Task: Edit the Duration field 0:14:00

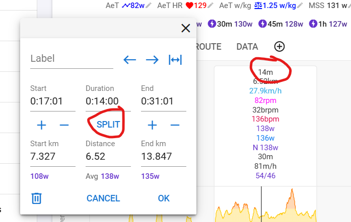Action: (108, 101)
